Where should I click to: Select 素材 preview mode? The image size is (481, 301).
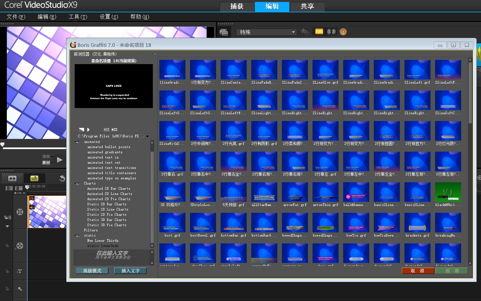click(46, 163)
